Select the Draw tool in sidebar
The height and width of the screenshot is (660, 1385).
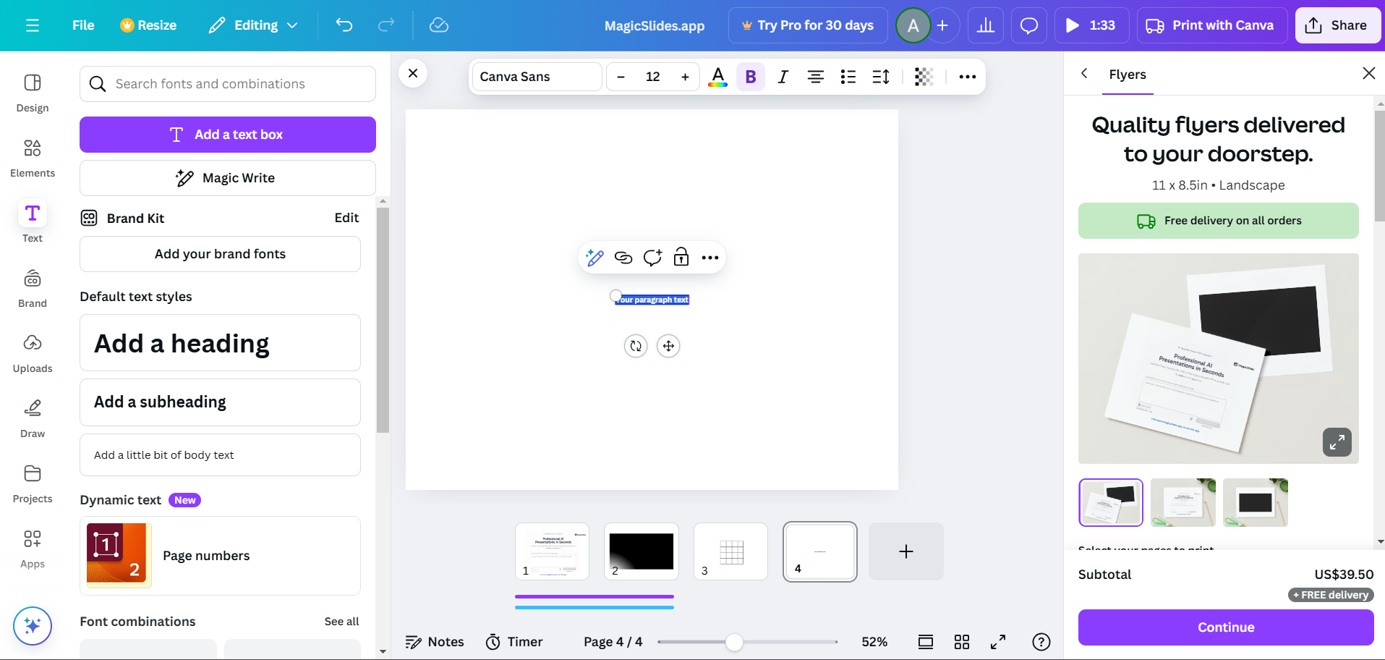click(33, 418)
